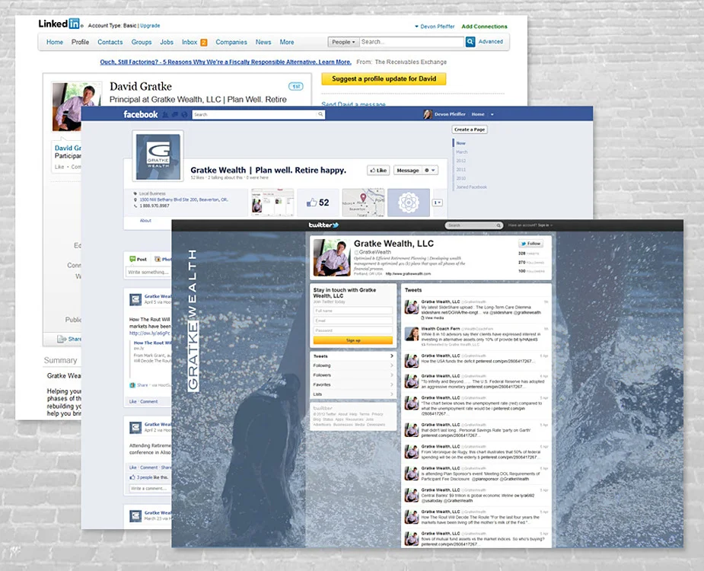Click the Create a Page button

470,129
